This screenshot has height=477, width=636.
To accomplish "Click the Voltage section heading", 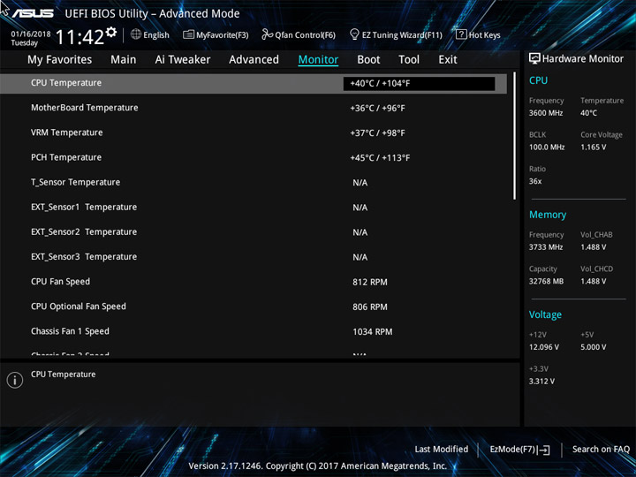I will pyautogui.click(x=545, y=314).
